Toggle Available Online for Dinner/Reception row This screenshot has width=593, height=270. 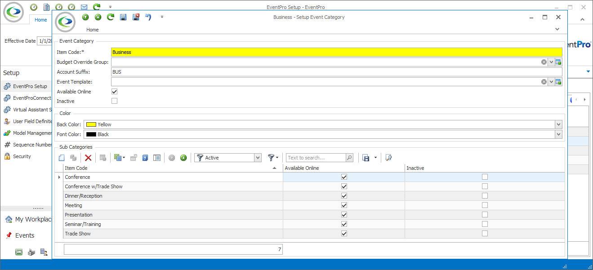coord(344,196)
